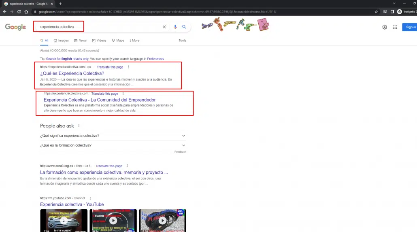
Task: Start voice search with microphone icon
Action: click(x=175, y=27)
